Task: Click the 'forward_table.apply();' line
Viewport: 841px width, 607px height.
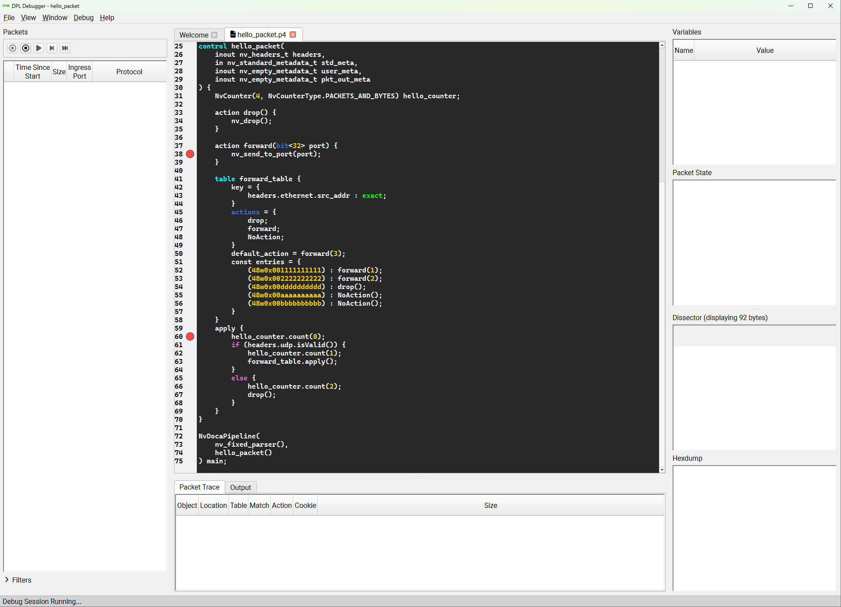Action: pos(292,362)
